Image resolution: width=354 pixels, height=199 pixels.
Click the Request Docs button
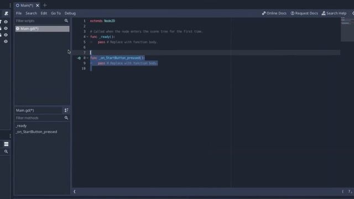[304, 13]
